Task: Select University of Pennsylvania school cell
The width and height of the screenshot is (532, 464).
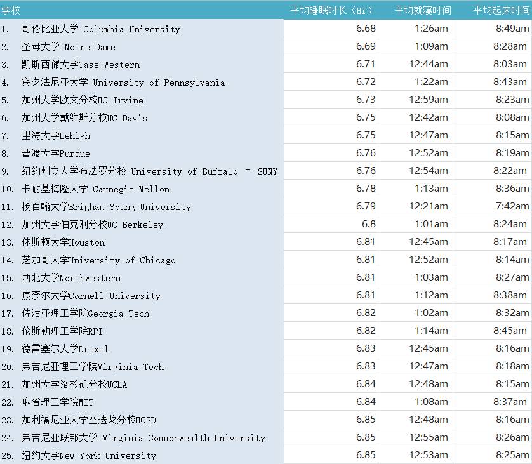Action: tap(123, 82)
